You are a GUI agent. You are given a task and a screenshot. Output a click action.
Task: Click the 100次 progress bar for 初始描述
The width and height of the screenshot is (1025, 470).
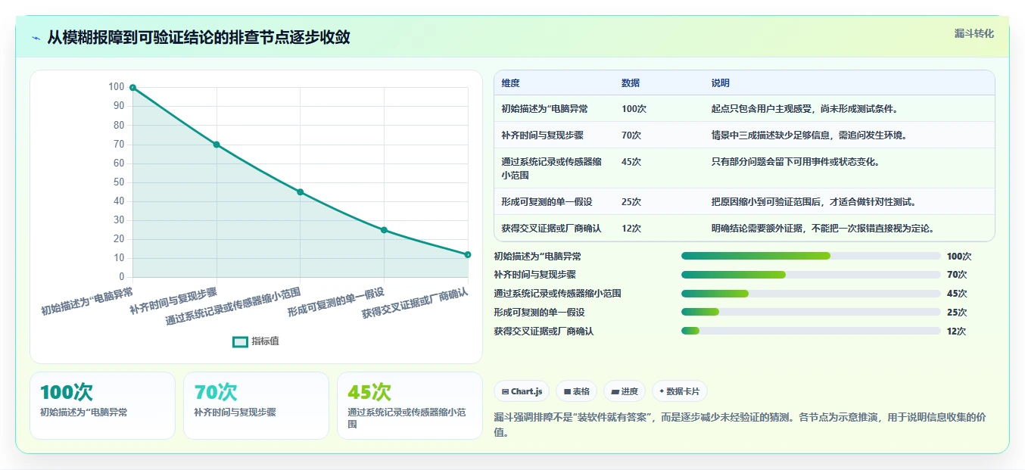click(x=811, y=256)
